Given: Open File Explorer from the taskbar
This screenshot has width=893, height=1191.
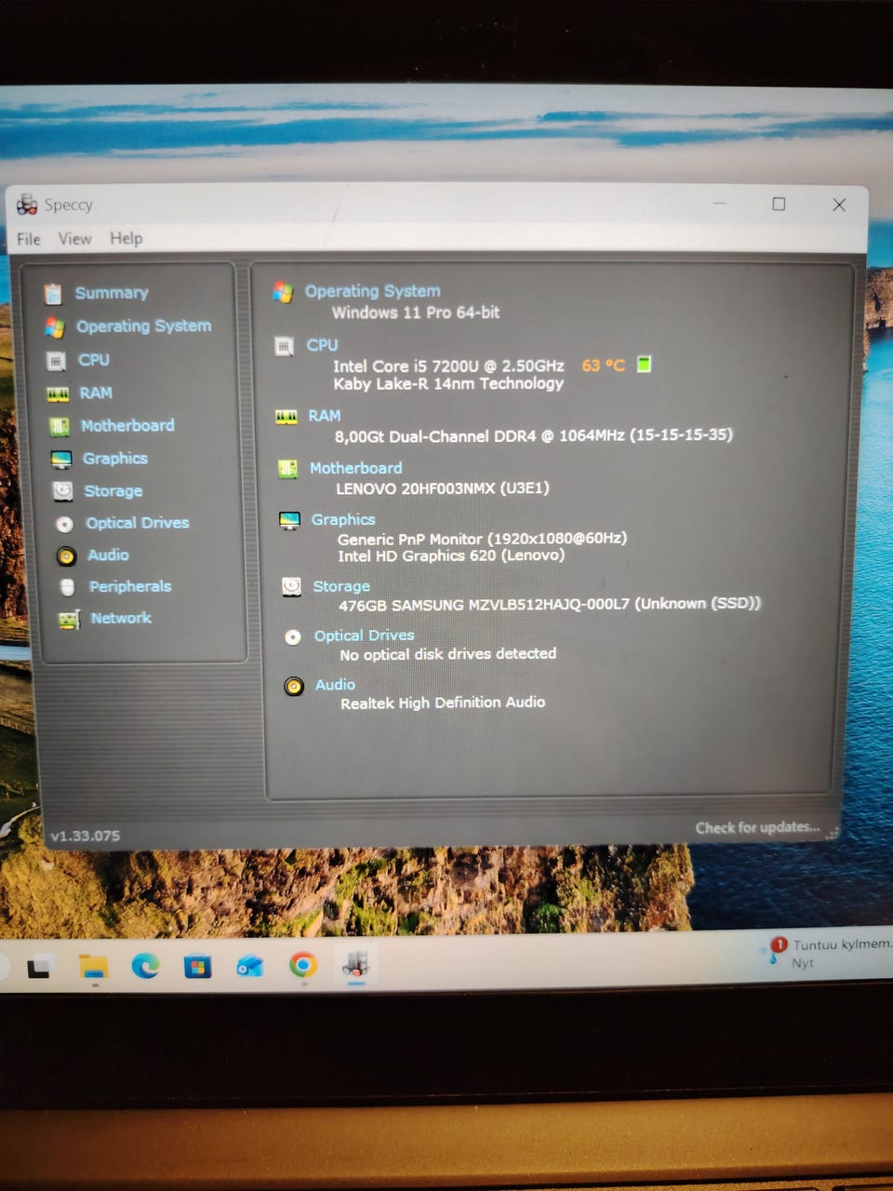Looking at the screenshot, I should point(93,968).
